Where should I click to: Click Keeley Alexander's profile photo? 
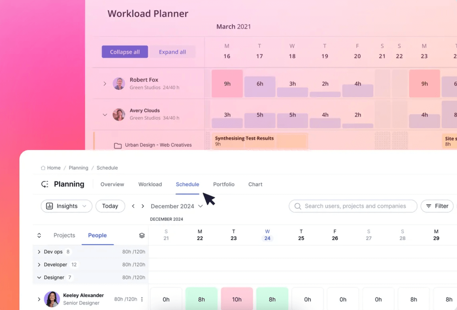52,299
